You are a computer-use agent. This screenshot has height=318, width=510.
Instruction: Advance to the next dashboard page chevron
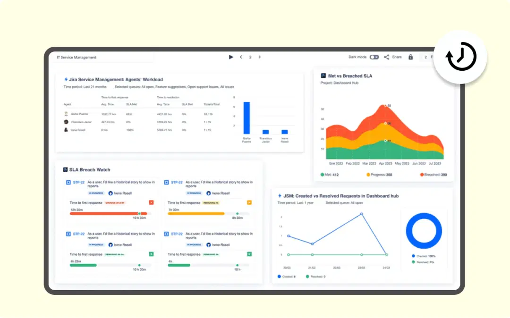click(259, 57)
